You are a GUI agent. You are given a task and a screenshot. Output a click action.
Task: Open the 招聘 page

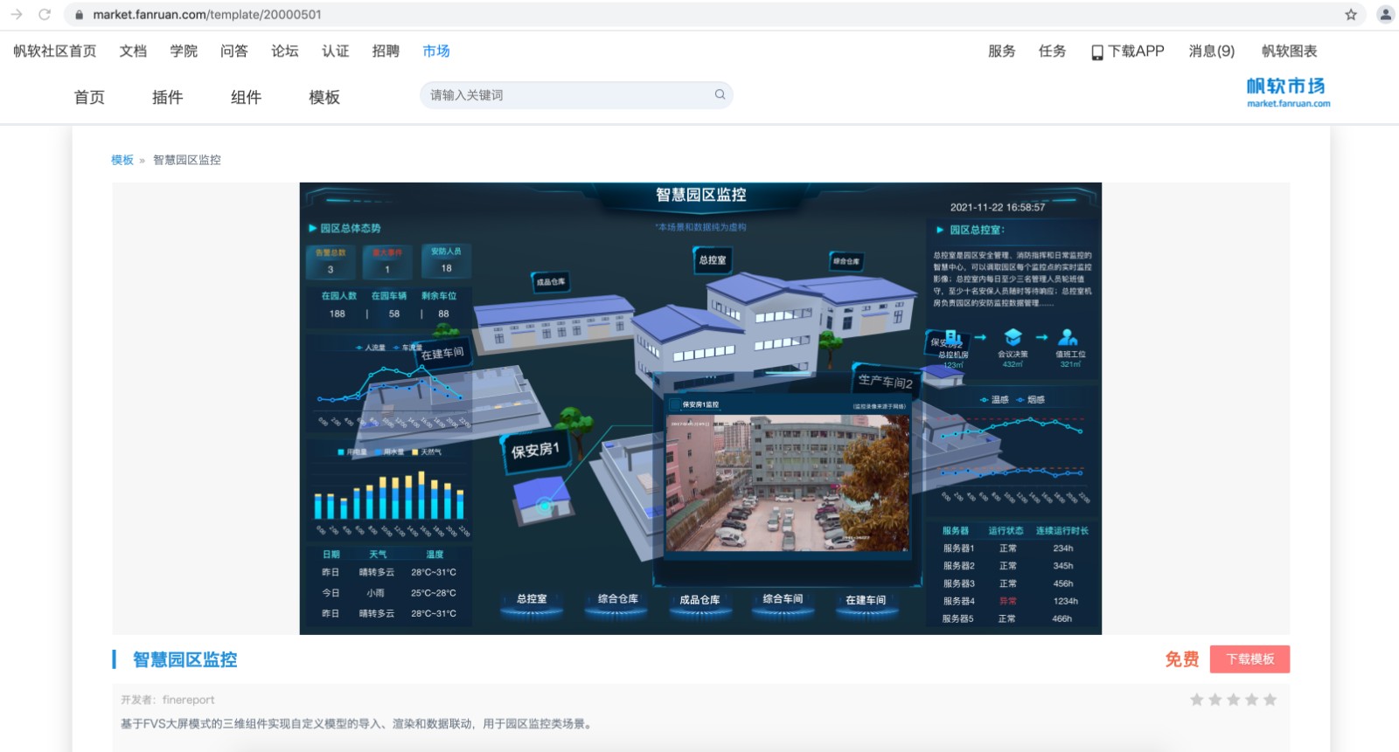[386, 52]
